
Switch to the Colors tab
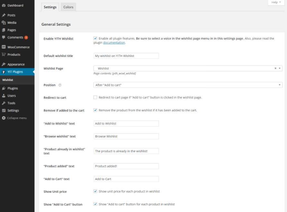(68, 7)
